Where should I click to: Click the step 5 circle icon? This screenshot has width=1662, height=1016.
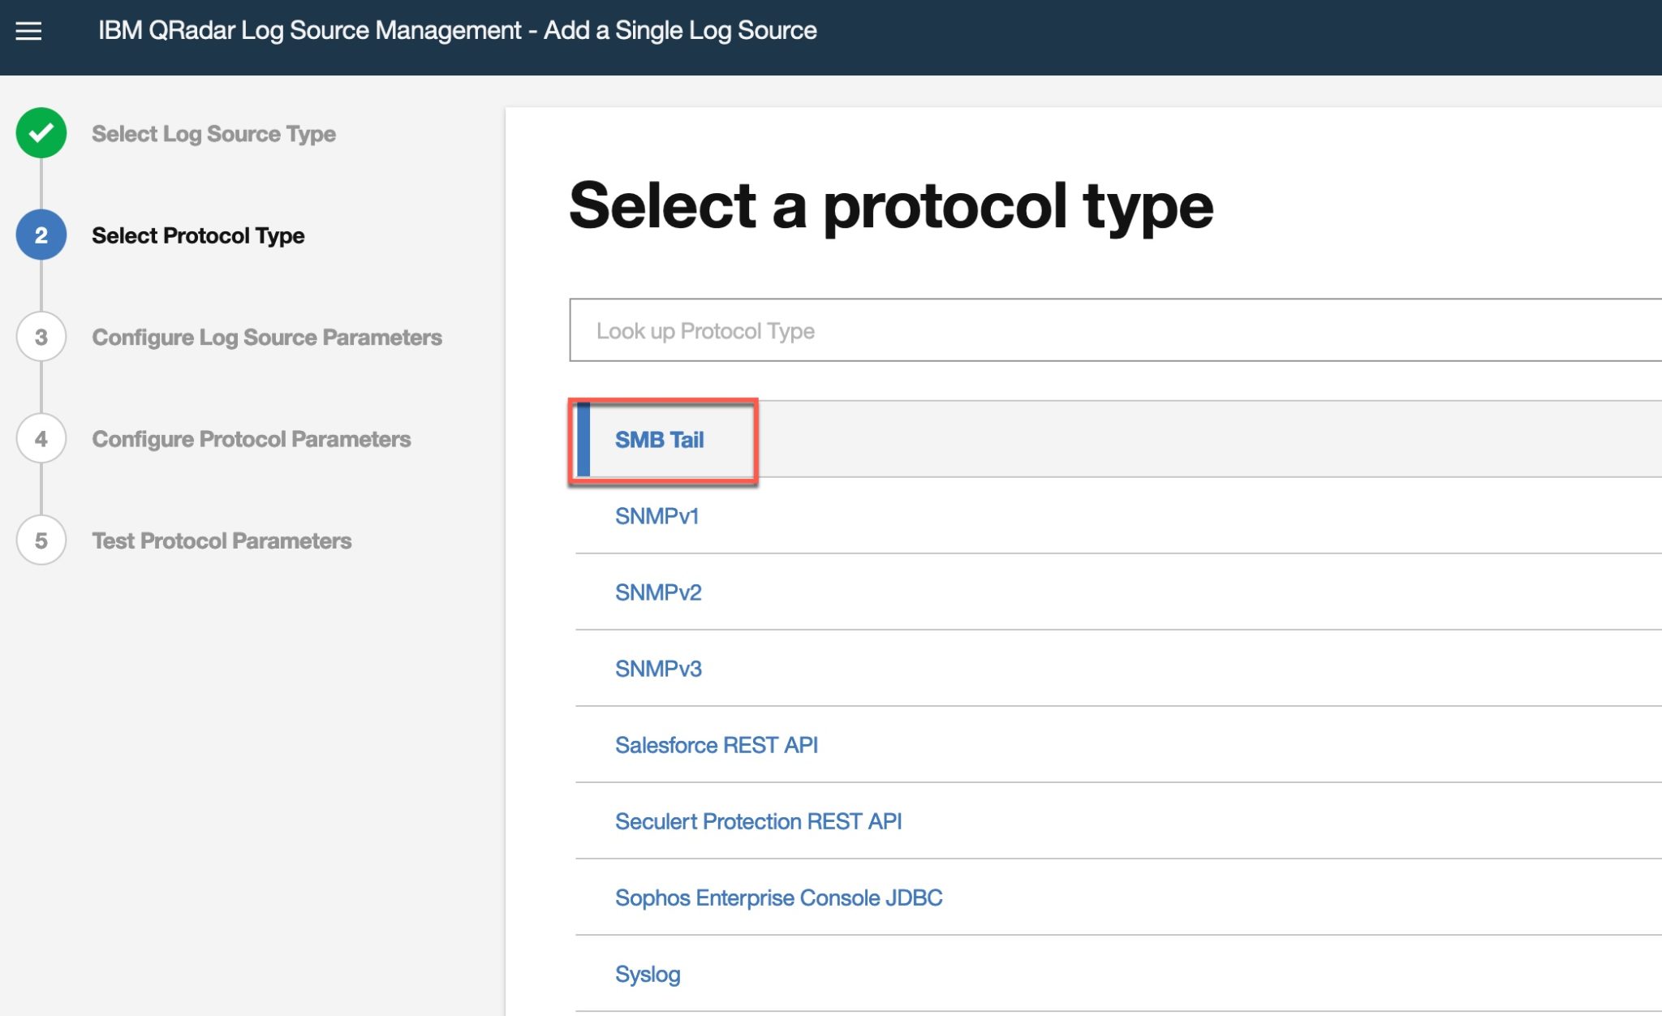click(x=41, y=540)
